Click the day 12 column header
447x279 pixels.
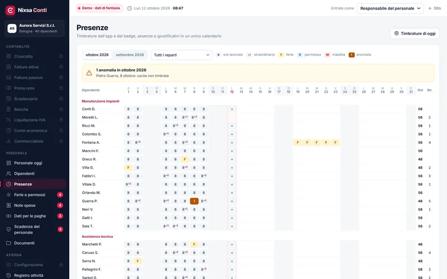pyautogui.click(x=232, y=90)
